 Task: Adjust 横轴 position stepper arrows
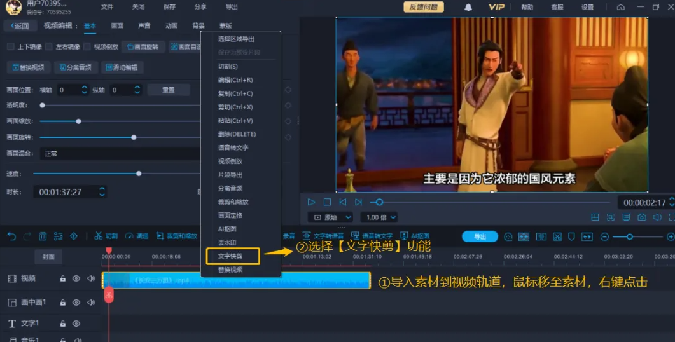pyautogui.click(x=85, y=90)
